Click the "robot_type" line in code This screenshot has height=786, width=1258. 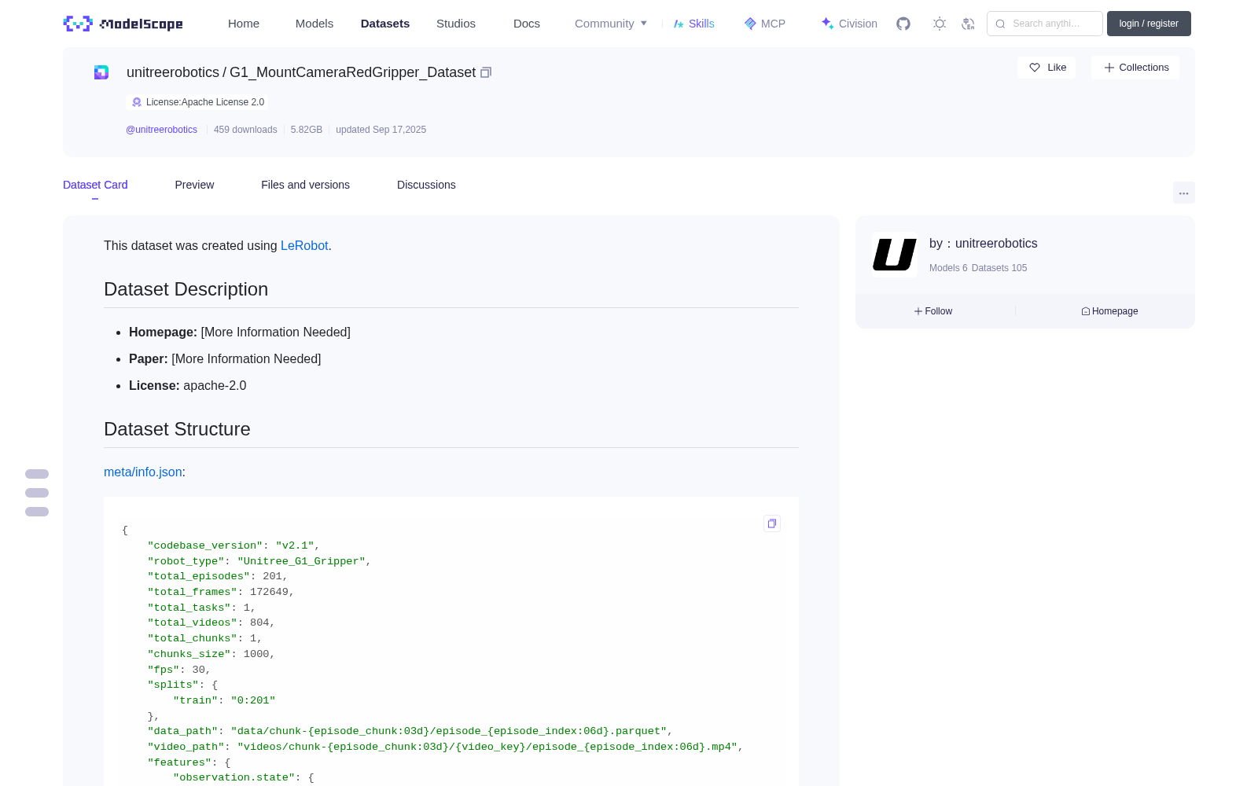click(259, 561)
